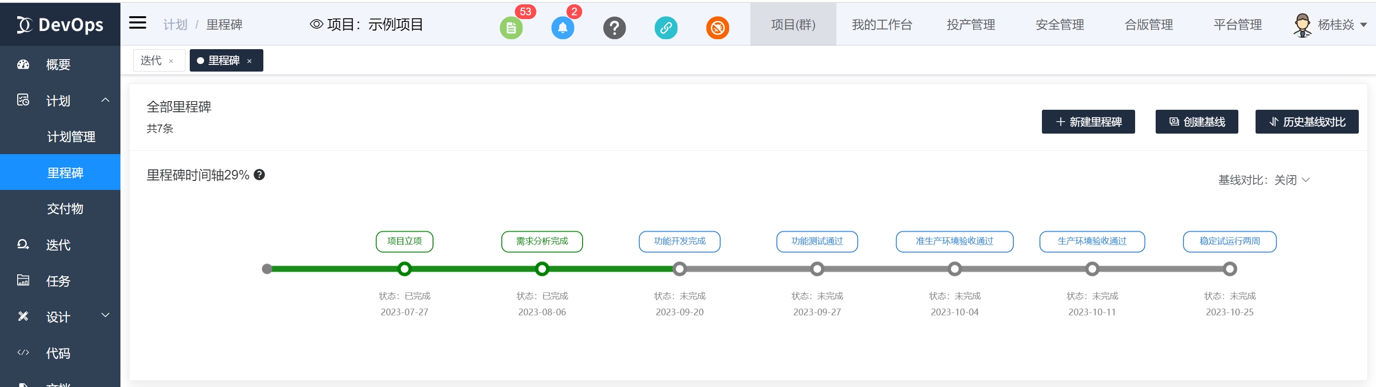
Task: Click the help icon beside 里程碑时间轴29%
Action: pyautogui.click(x=259, y=175)
